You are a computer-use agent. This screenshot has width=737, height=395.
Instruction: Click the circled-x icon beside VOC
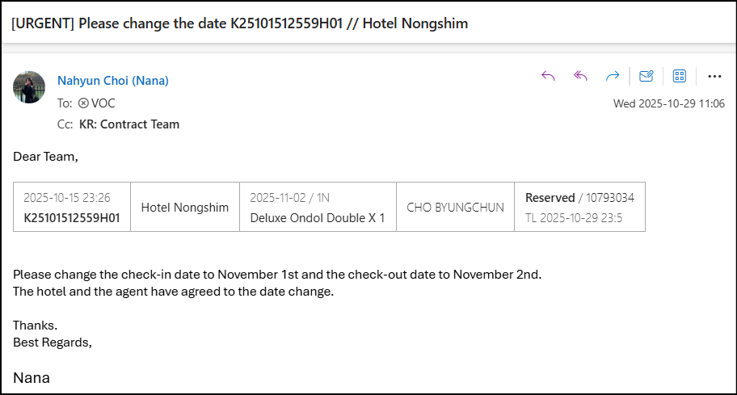(83, 103)
